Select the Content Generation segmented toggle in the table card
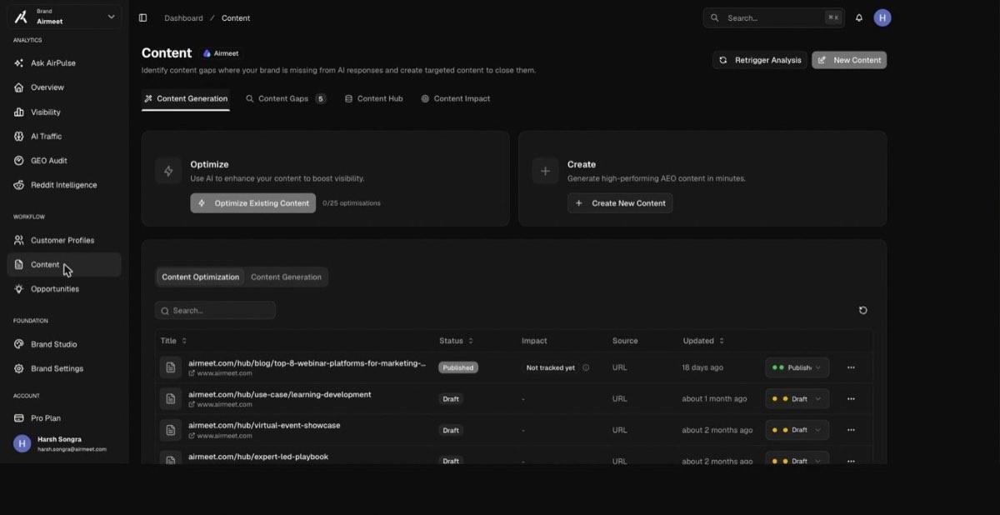1000x515 pixels. [286, 277]
